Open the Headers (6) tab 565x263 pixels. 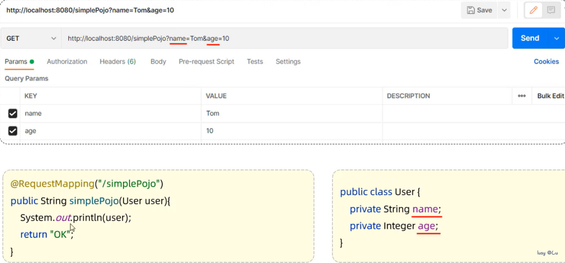pos(118,62)
